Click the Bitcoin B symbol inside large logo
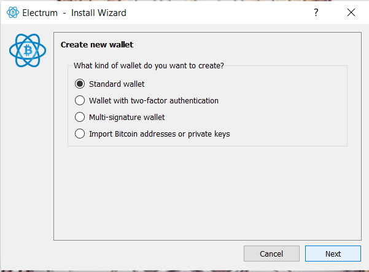Screen dimensions: 369x272 pos(28,50)
